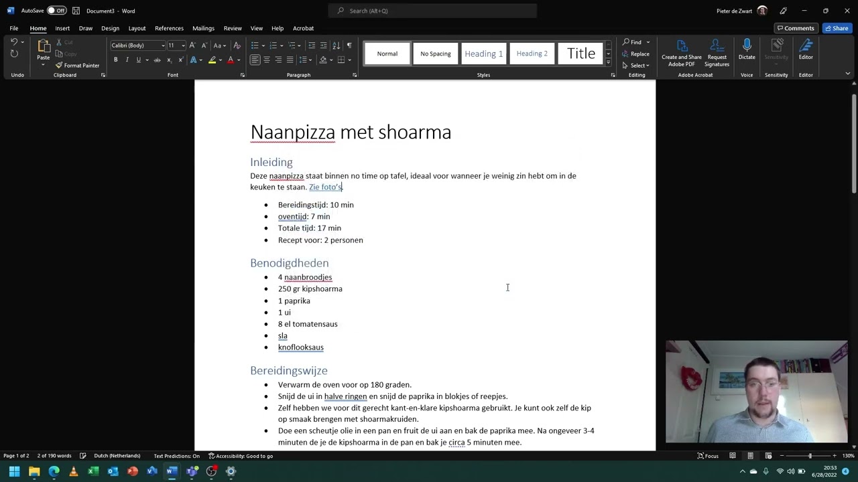858x482 pixels.
Task: Expand the Styles gallery
Action: point(608,62)
